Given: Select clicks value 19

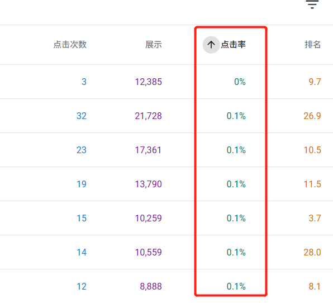Looking at the screenshot, I should pos(82,184).
